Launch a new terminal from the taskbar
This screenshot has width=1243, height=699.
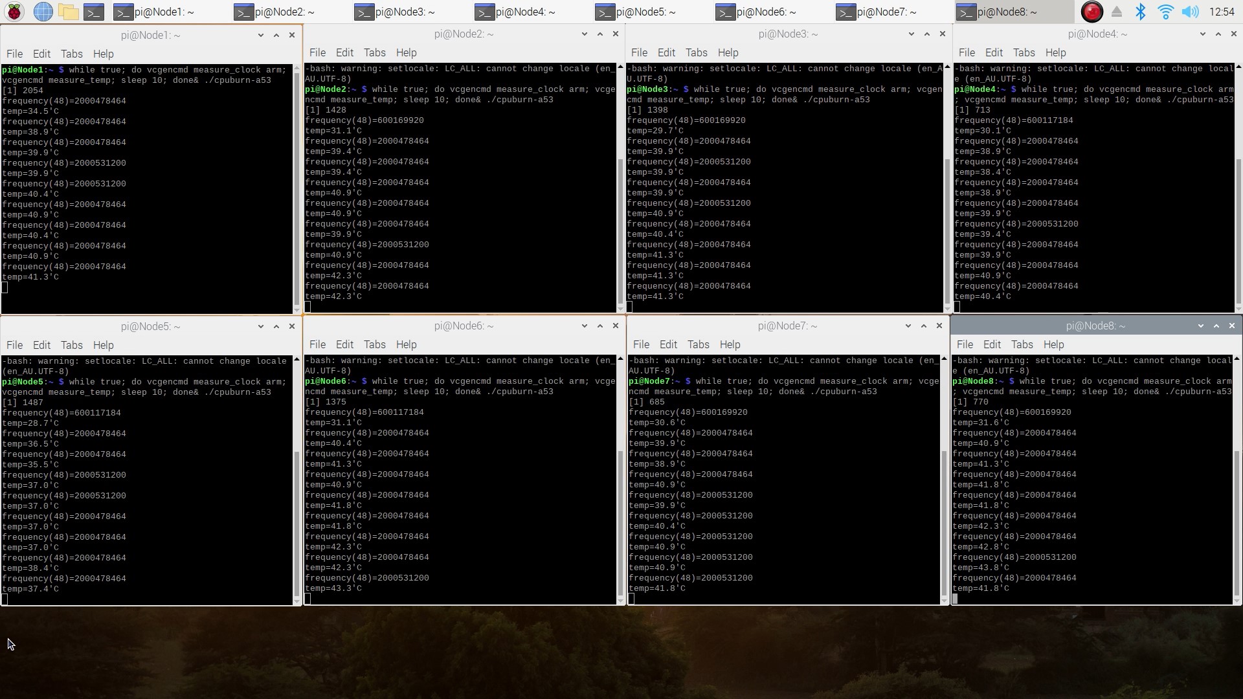94,12
